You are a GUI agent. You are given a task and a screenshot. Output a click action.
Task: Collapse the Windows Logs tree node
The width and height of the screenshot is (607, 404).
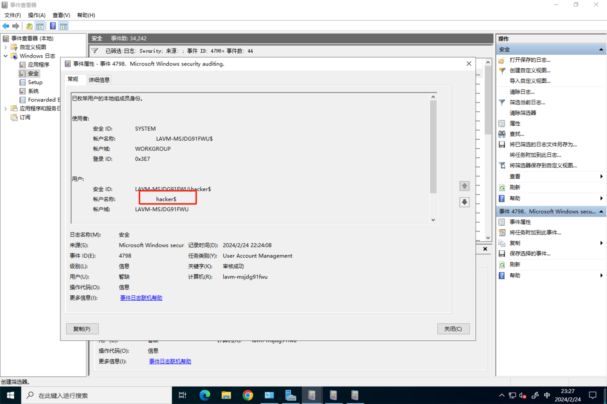[x=6, y=56]
